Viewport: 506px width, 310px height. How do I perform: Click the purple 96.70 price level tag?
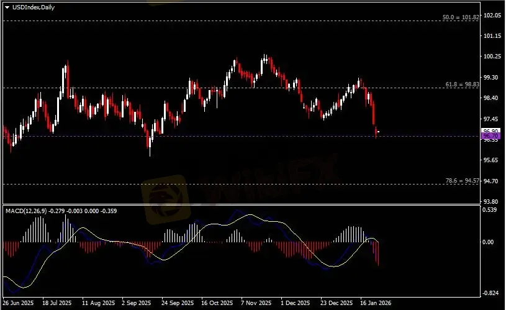490,136
